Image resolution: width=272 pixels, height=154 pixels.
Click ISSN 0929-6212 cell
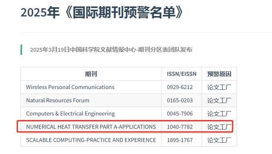(x=182, y=87)
